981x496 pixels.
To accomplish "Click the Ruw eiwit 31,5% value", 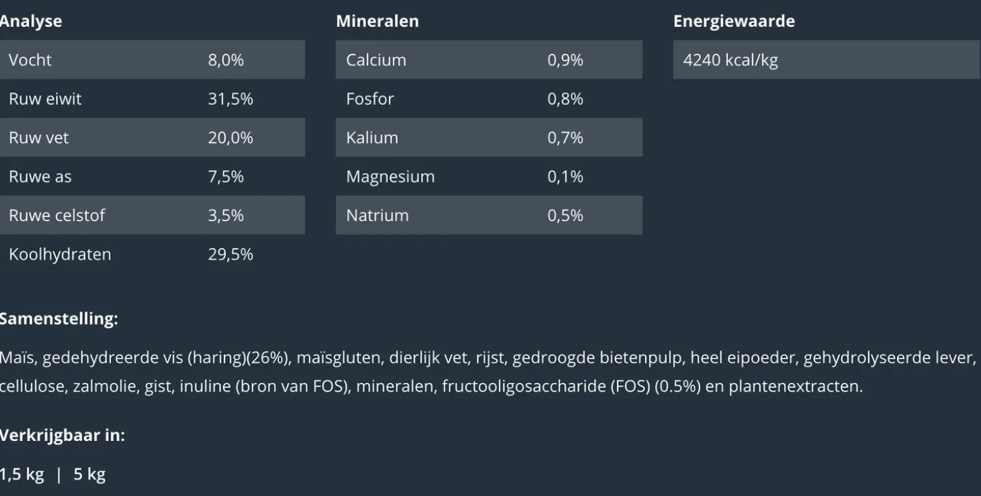I will [230, 99].
